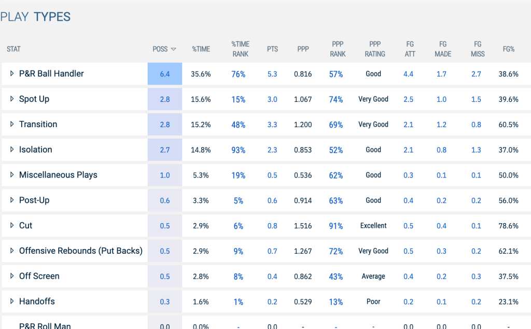Expand the Miscellaneous Plays row
The image size is (531, 329).
tap(12, 174)
